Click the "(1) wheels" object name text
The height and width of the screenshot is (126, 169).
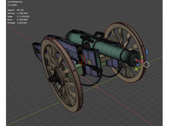pos(12,5)
